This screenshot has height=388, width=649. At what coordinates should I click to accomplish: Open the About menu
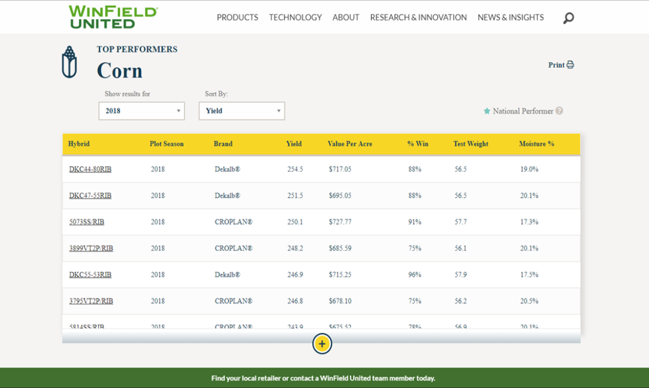tap(345, 17)
